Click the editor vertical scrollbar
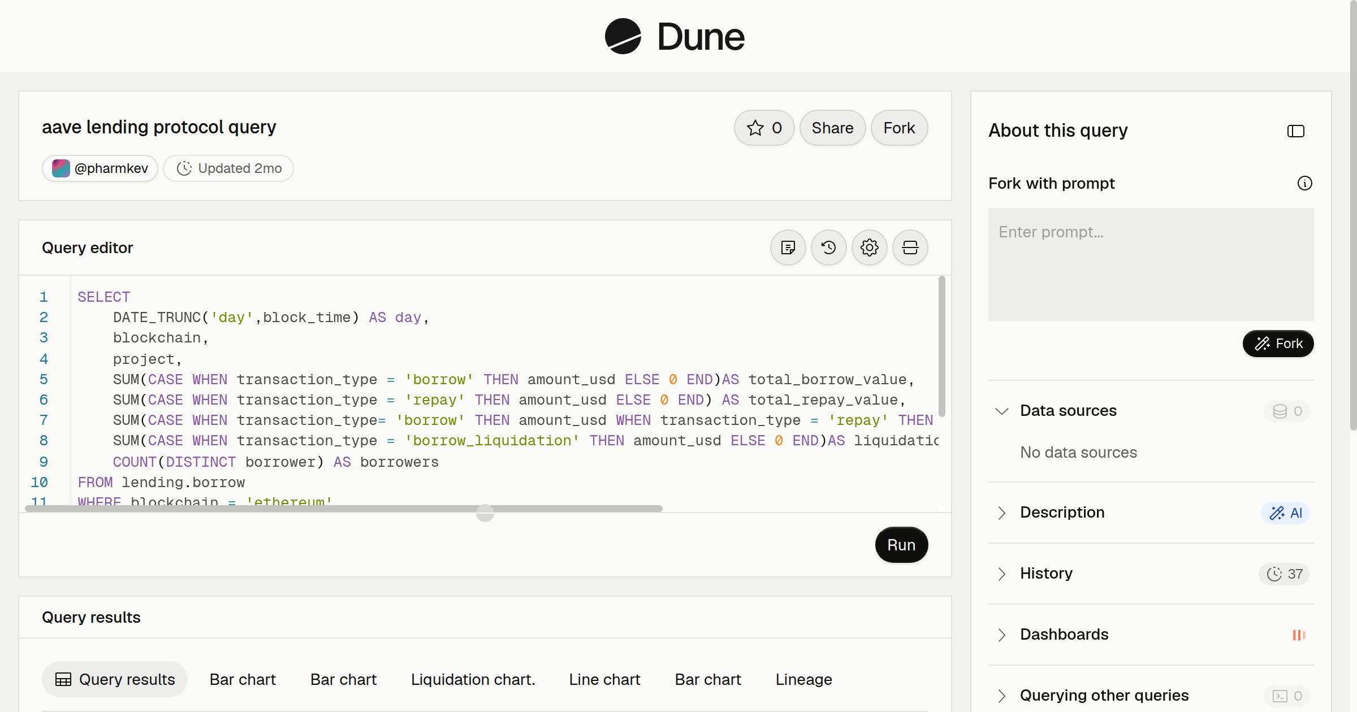1357x712 pixels. click(x=941, y=346)
